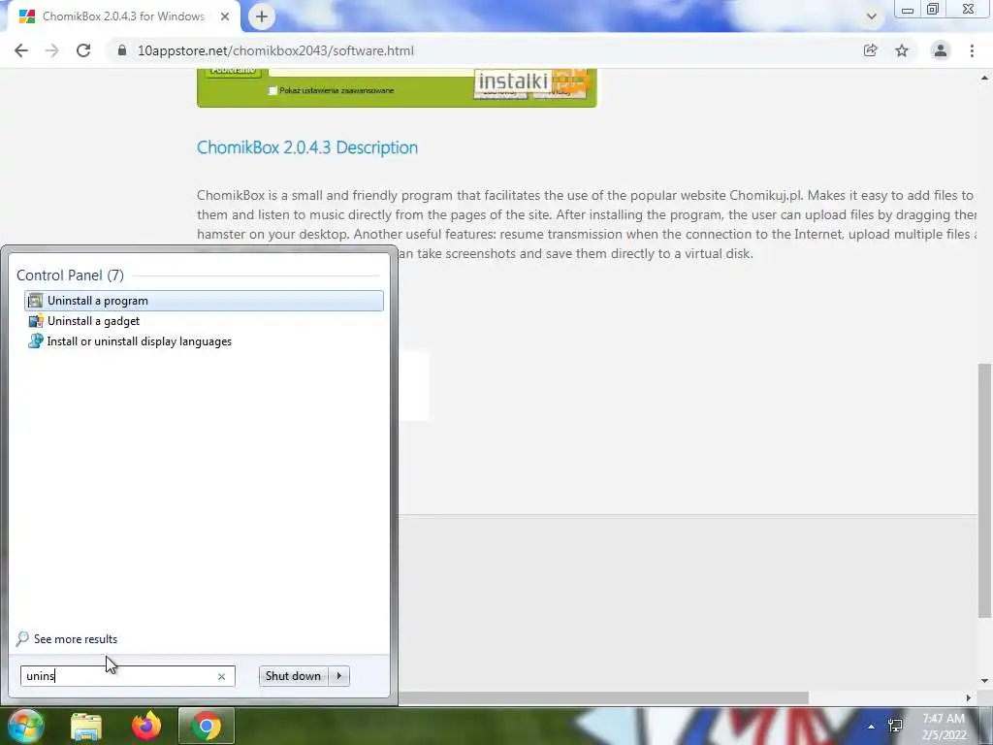Click the ChomikBox tab favicon
This screenshot has height=745, width=993.
pyautogui.click(x=27, y=16)
